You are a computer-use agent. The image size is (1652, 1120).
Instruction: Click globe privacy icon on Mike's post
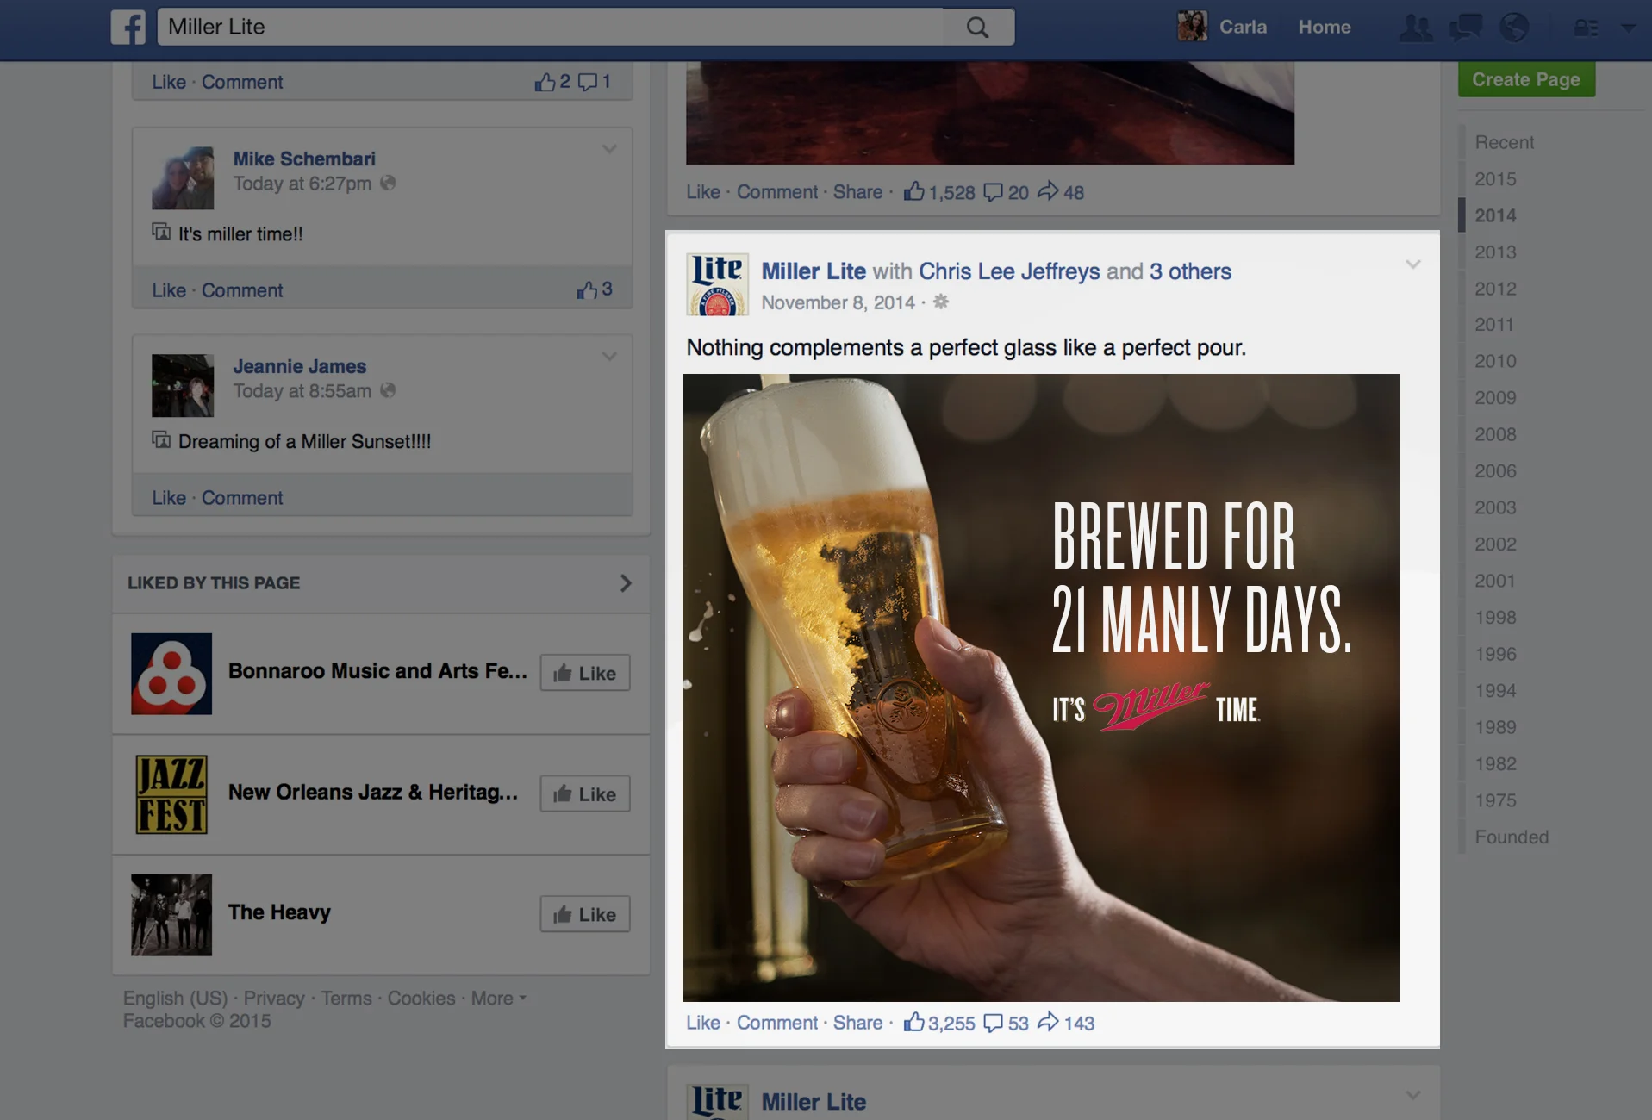point(388,183)
